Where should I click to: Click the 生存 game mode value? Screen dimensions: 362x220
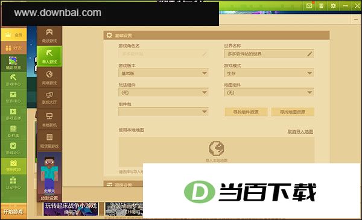click(231, 74)
